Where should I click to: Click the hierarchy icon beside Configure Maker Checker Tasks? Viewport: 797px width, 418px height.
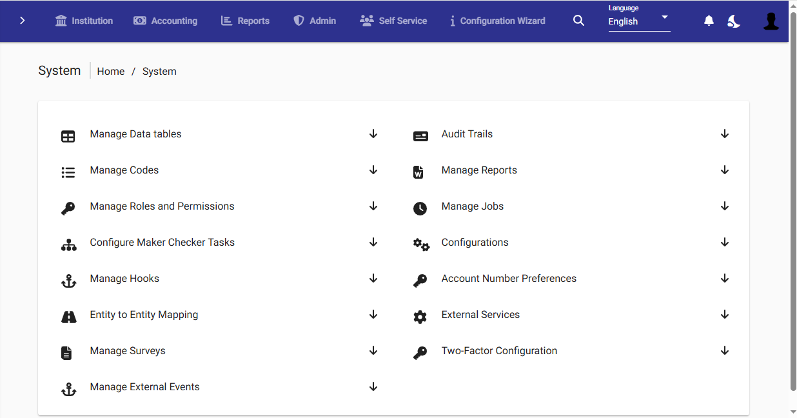pyautogui.click(x=68, y=245)
